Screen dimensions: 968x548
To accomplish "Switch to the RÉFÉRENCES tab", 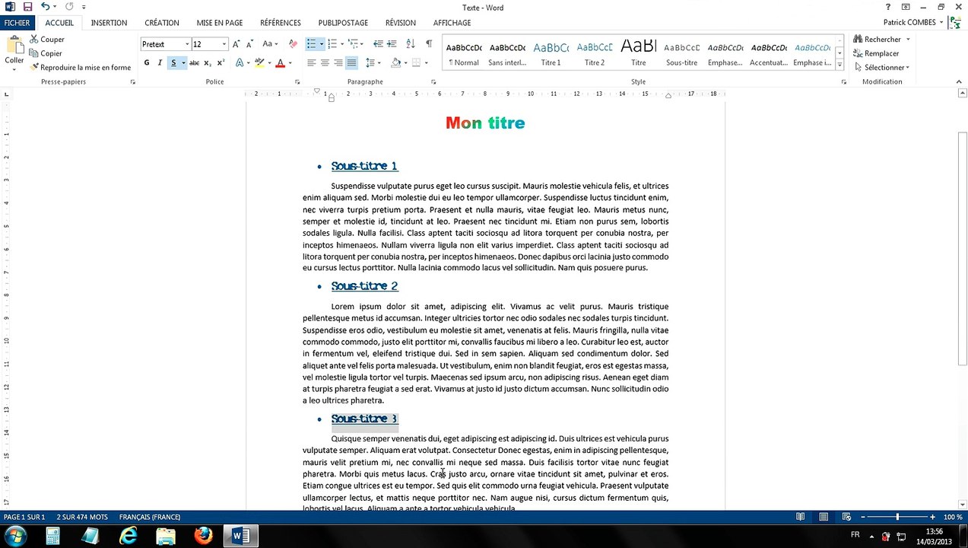I will tap(281, 23).
